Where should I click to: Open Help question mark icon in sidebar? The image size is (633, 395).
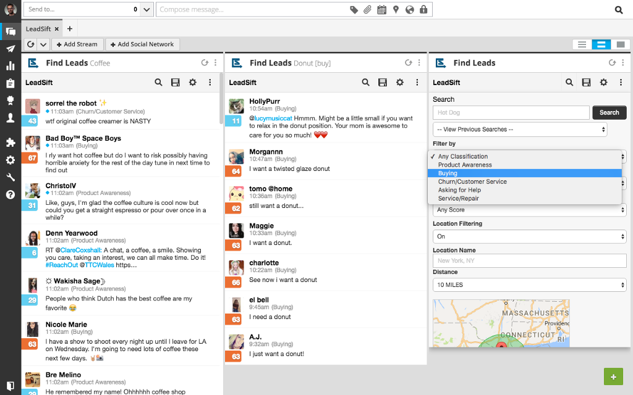click(11, 194)
